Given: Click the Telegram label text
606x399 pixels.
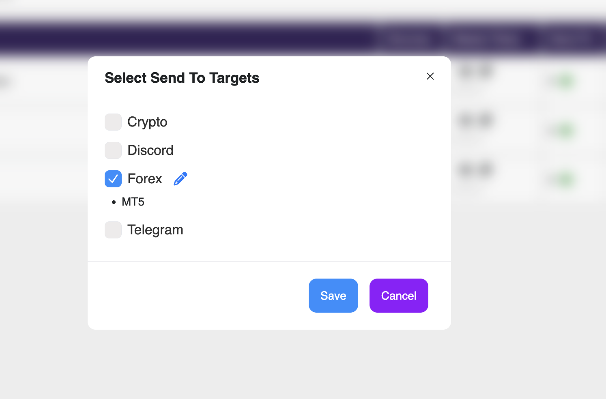Looking at the screenshot, I should 155,230.
